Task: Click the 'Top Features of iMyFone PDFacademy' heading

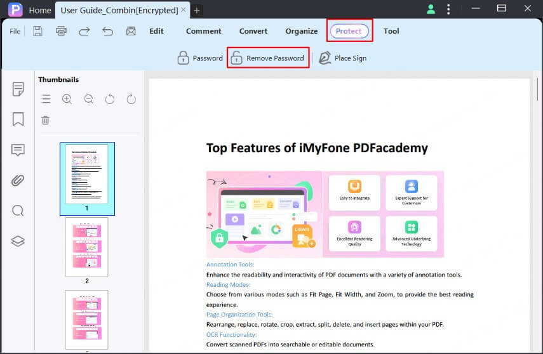Action: [317, 148]
